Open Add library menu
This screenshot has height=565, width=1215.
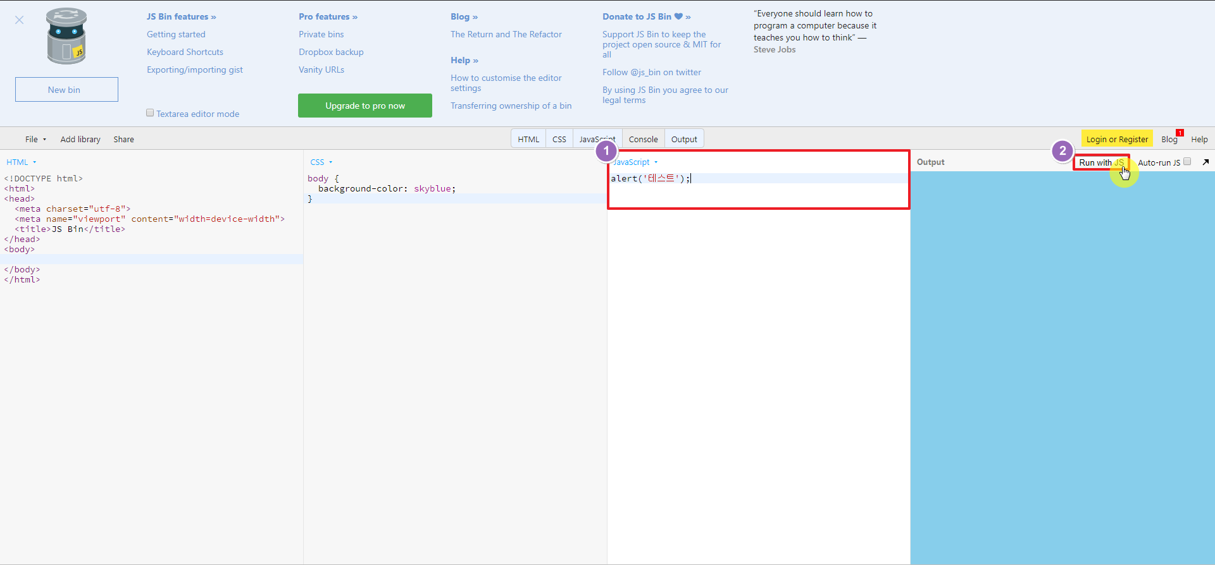(x=80, y=139)
